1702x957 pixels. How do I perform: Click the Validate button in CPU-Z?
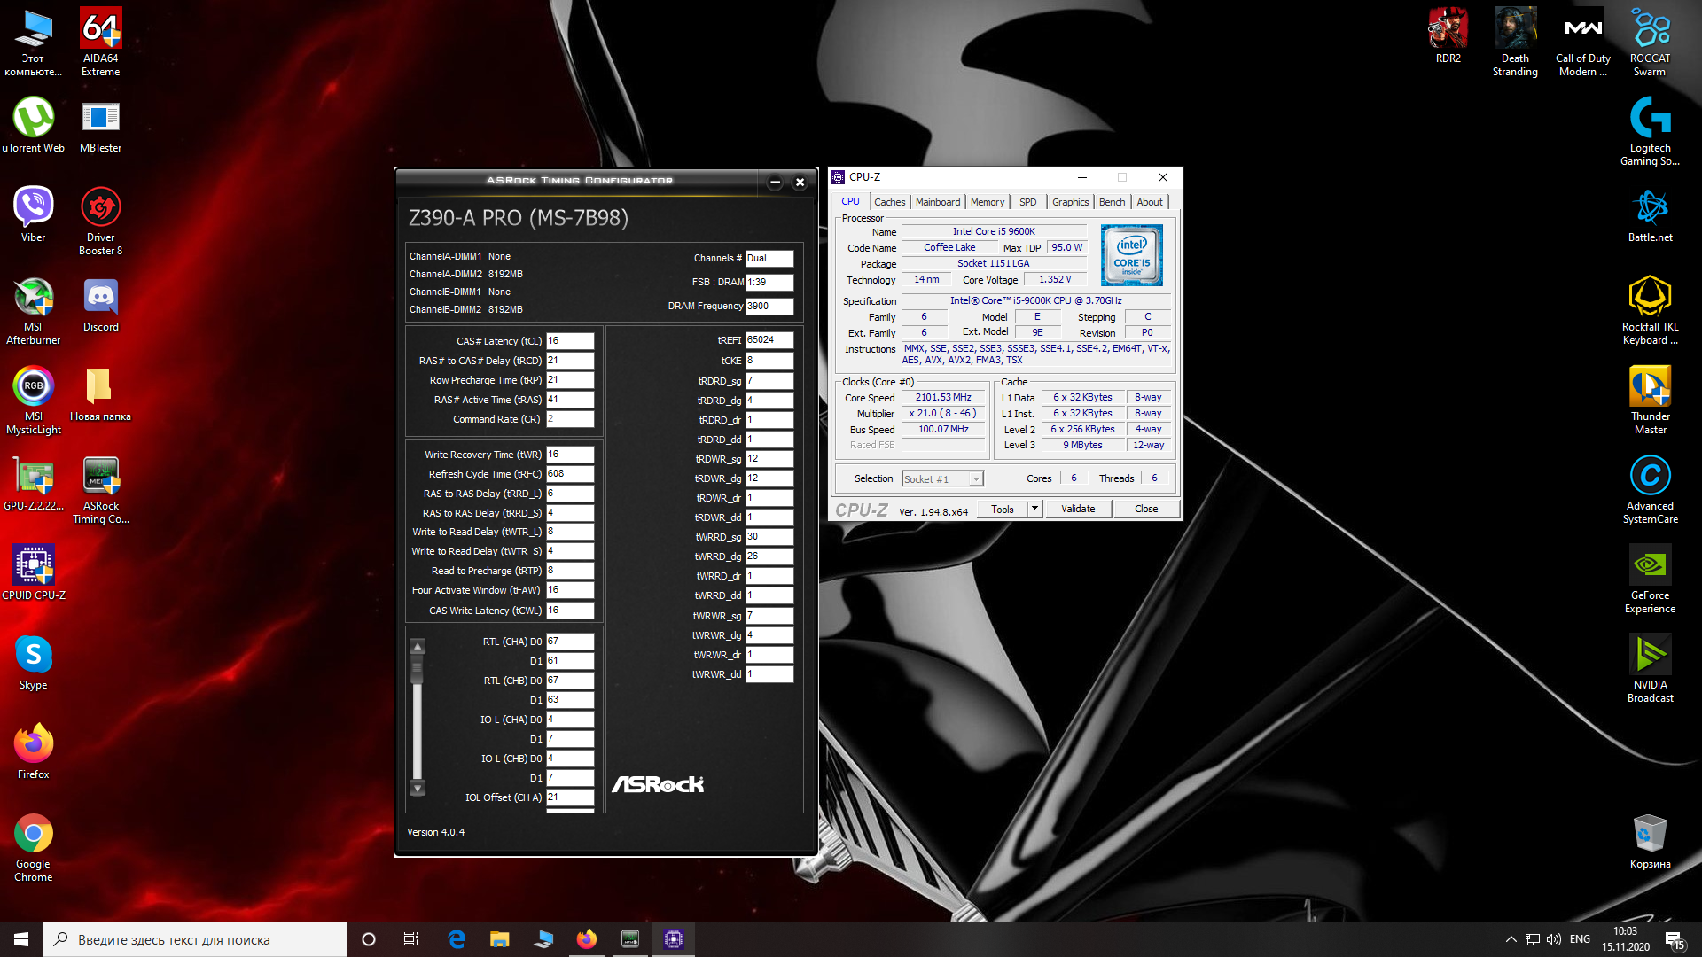(x=1078, y=509)
